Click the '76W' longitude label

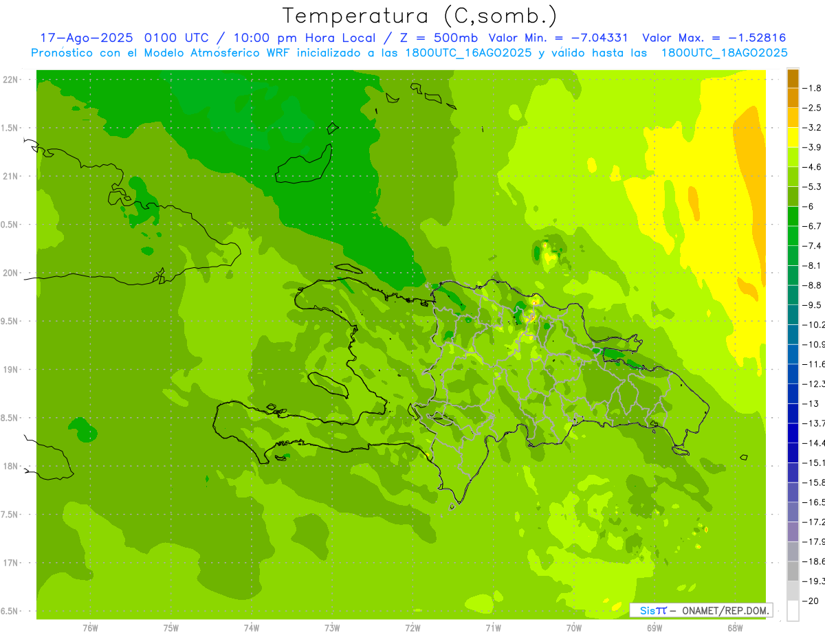[90, 628]
